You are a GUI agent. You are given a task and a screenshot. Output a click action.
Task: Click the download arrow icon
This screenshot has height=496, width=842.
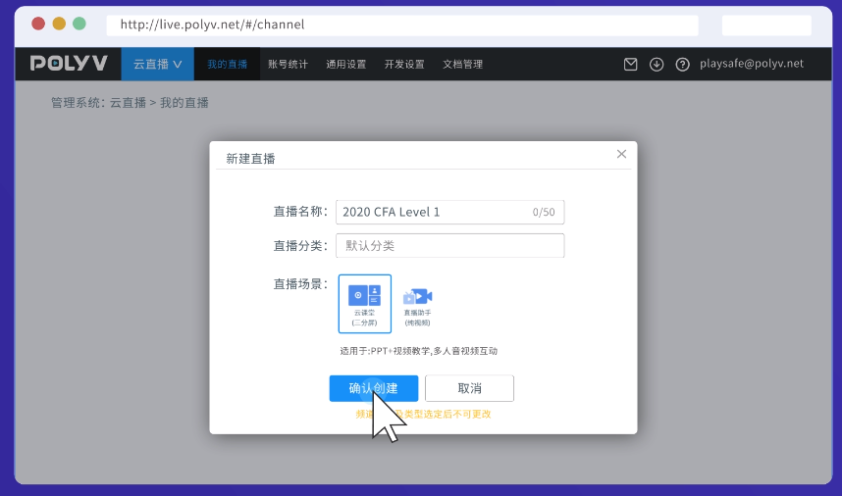(x=657, y=65)
